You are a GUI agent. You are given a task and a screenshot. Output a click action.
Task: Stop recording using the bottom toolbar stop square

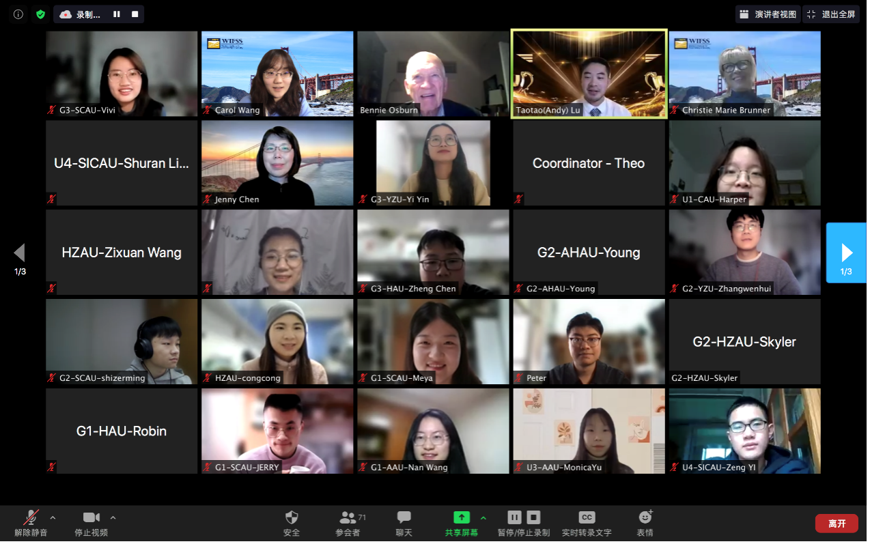click(534, 517)
